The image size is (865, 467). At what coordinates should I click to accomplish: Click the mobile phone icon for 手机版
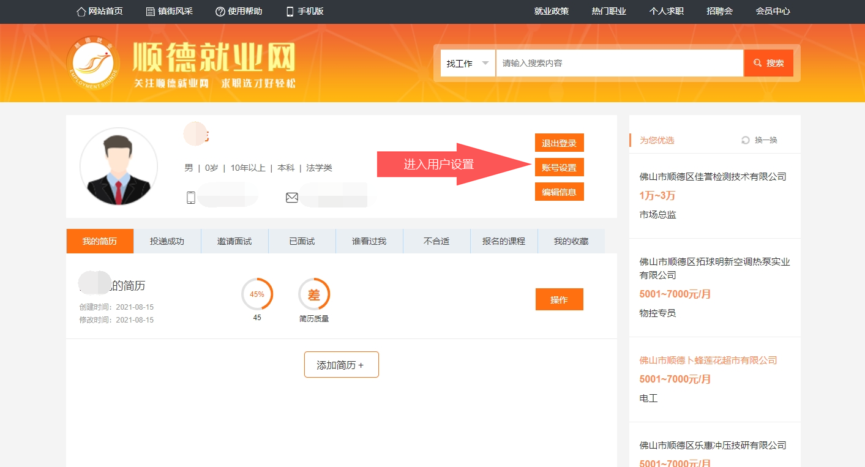[x=290, y=12]
